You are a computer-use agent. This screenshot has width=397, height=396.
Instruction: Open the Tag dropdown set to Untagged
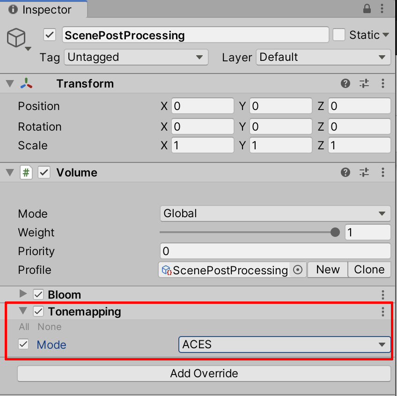pos(136,58)
